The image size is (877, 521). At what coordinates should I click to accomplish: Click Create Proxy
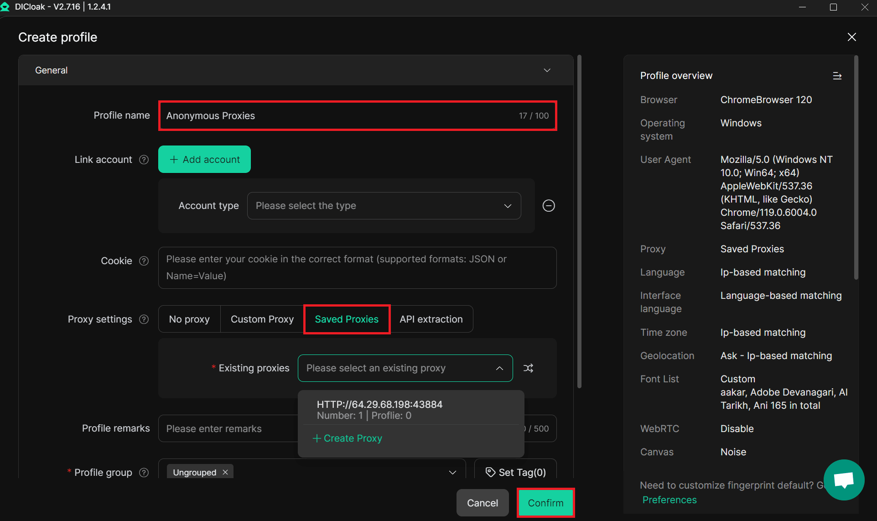point(347,438)
